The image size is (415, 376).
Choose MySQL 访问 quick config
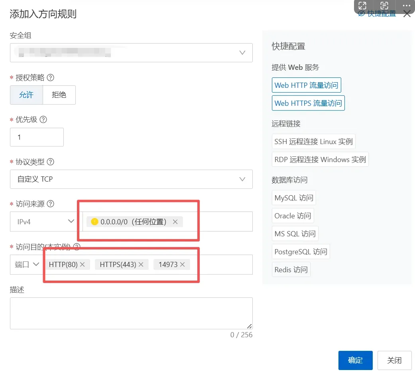294,198
